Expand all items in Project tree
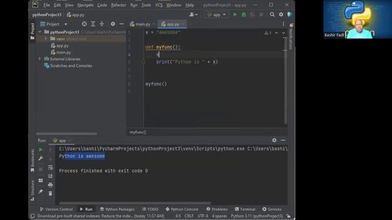392x220 pixels. 93,24
